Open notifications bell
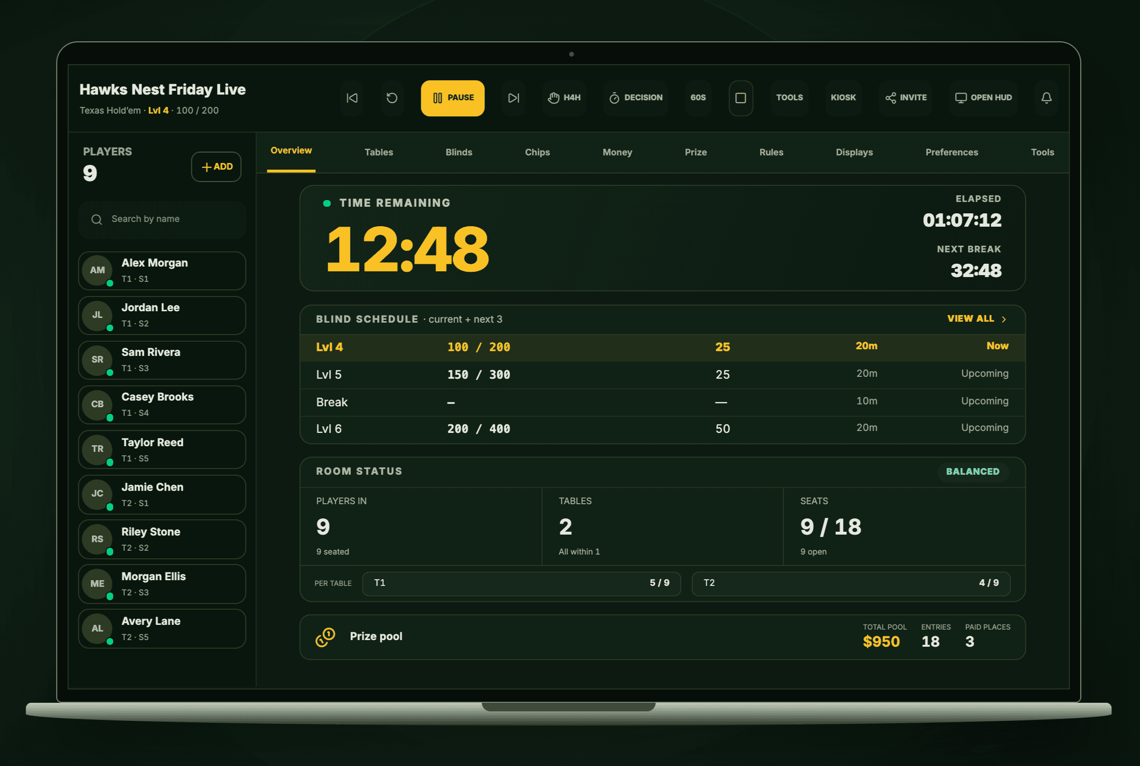 point(1046,98)
